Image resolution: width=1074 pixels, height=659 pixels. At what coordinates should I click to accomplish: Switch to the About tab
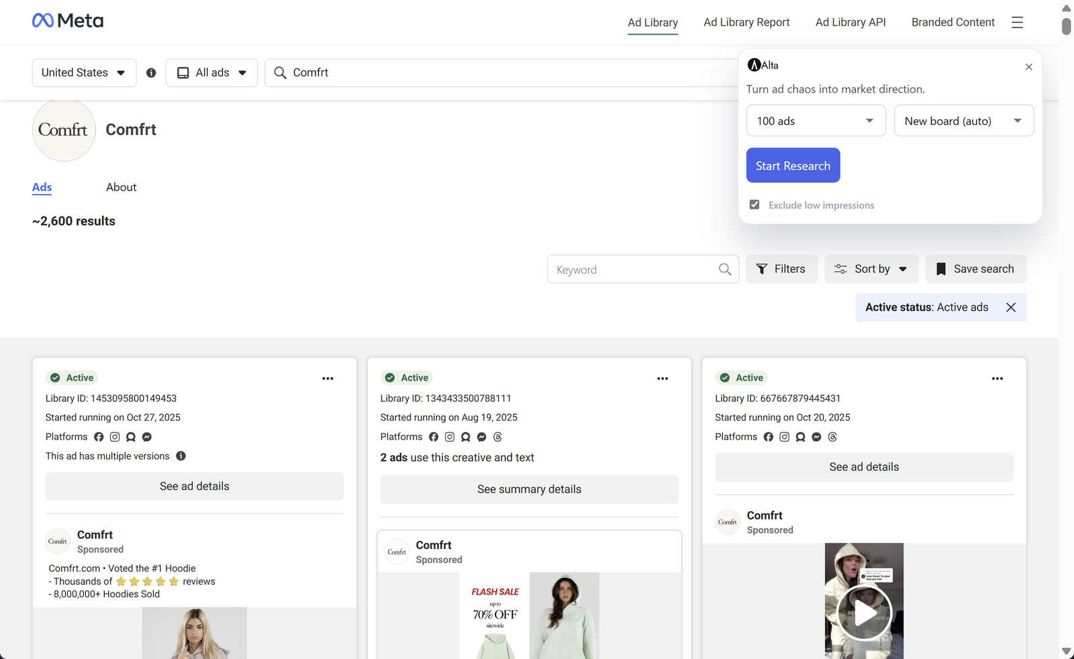click(121, 187)
